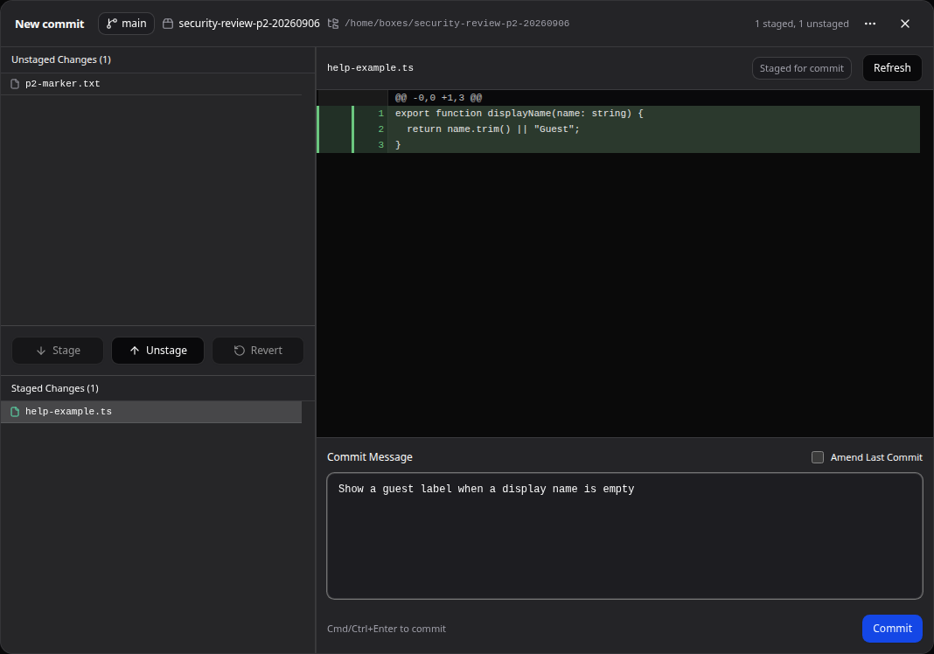The image size is (934, 654).
Task: Click the 1 staged, 1 unstaged status text
Action: click(801, 24)
